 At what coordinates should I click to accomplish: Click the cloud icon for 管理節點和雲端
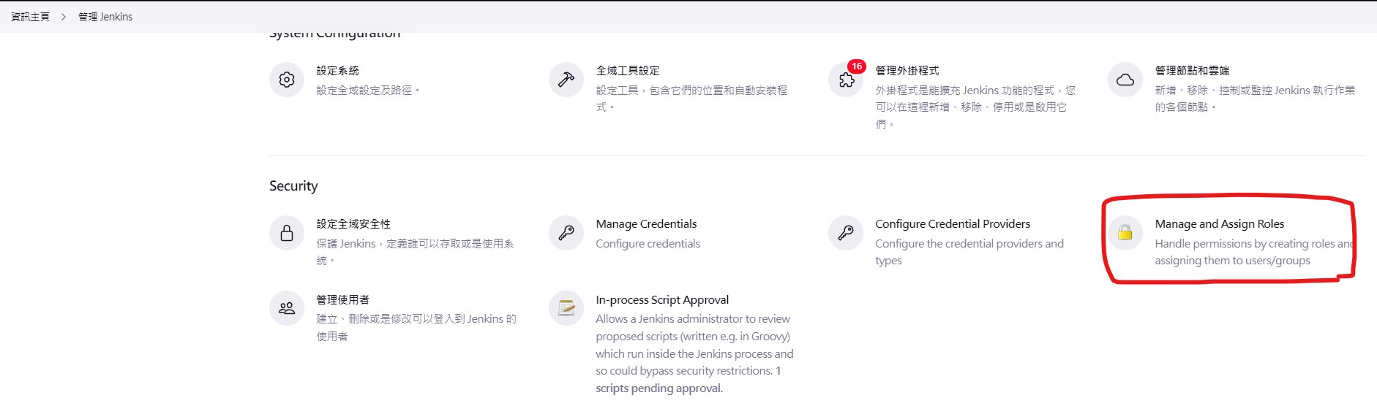point(1125,80)
